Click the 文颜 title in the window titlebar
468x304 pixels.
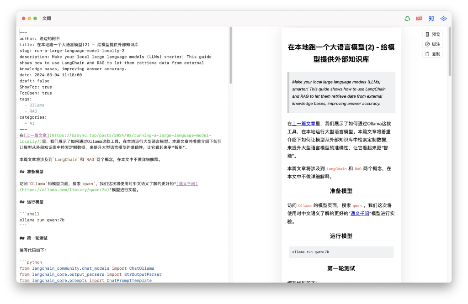click(46, 18)
